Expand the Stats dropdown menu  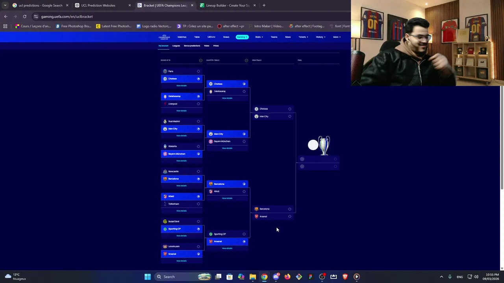tap(258, 37)
